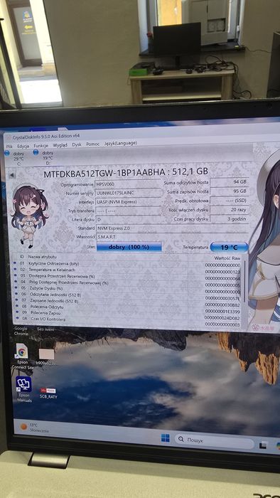This screenshot has height=498, width=280.
Task: Click the 3 godzin power-on hours value
Action: 229,219
